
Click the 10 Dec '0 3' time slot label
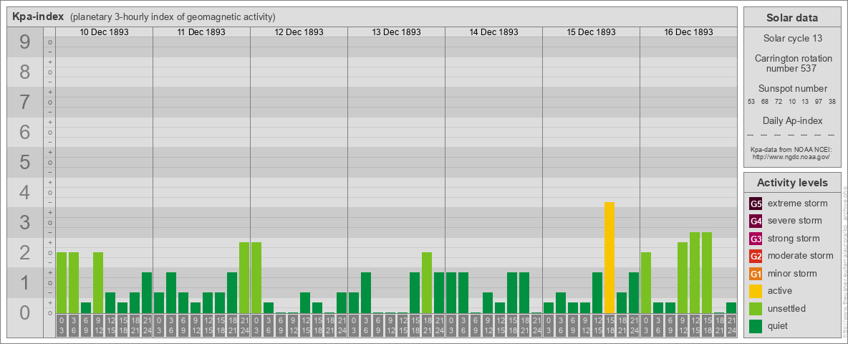(x=62, y=325)
